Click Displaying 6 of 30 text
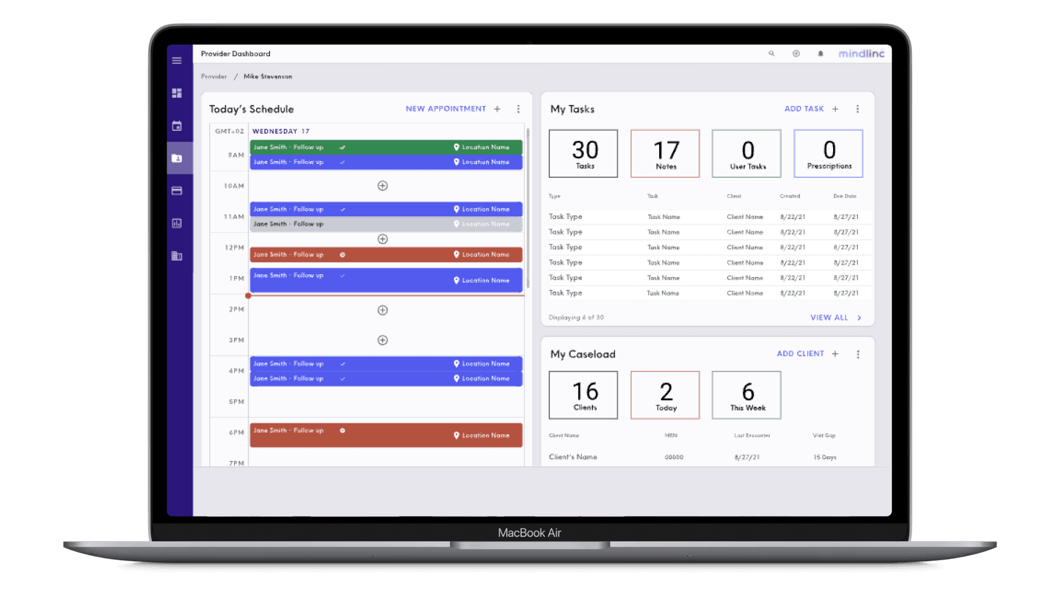Viewport: 1060px width, 596px height. [x=576, y=318]
